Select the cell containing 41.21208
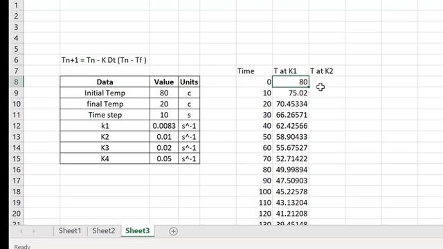443x249 pixels. click(291, 214)
